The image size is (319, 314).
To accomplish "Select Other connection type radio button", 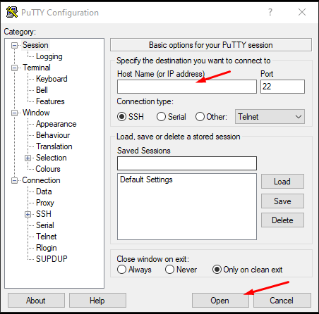I will [200, 117].
